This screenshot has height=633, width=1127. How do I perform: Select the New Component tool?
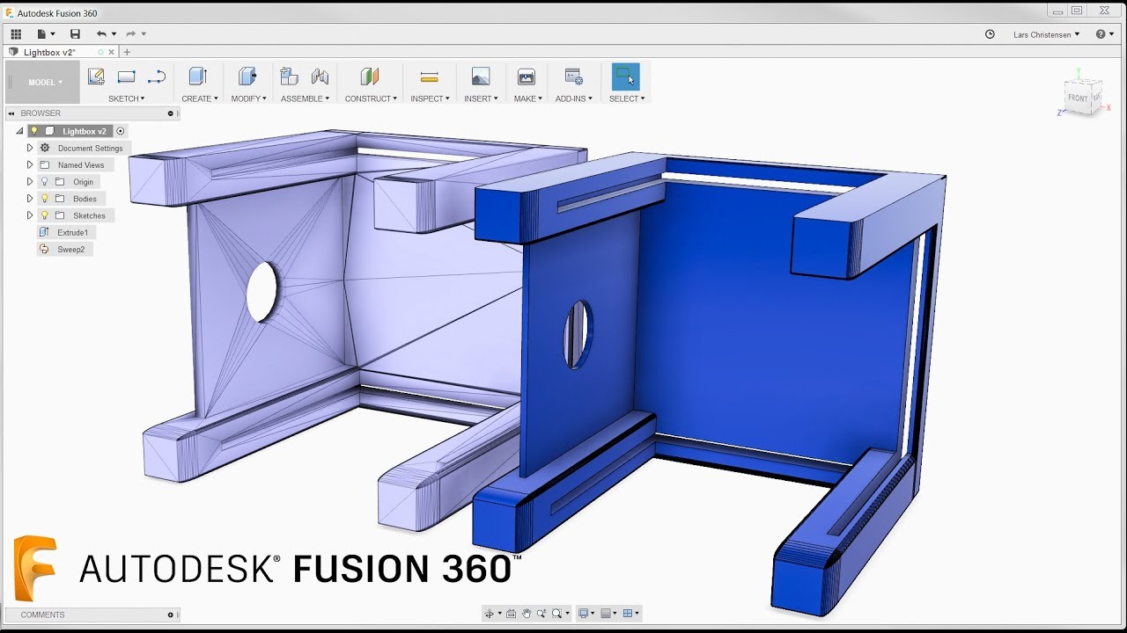click(x=289, y=76)
